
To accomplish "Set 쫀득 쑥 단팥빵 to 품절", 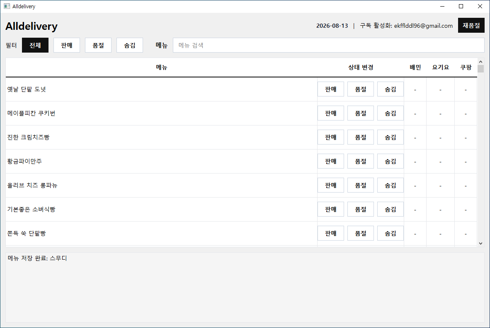I will pos(361,234).
